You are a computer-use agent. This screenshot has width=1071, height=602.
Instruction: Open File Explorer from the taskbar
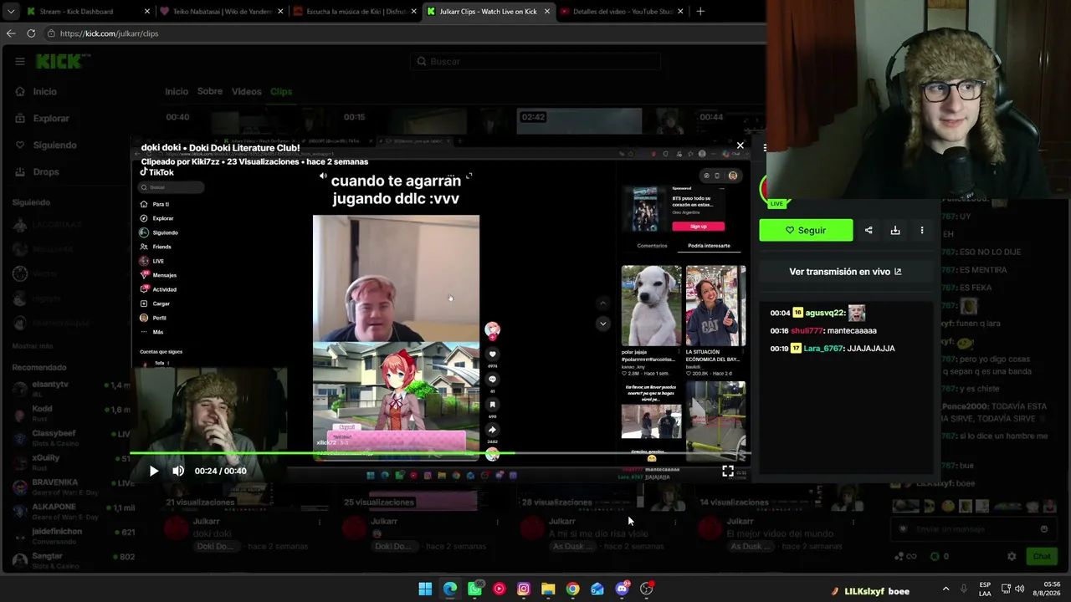[x=548, y=589]
